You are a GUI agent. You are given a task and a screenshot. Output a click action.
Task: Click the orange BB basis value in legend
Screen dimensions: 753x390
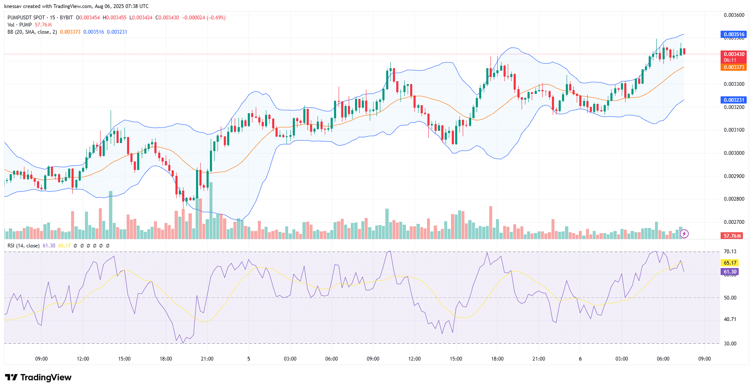[x=70, y=32]
